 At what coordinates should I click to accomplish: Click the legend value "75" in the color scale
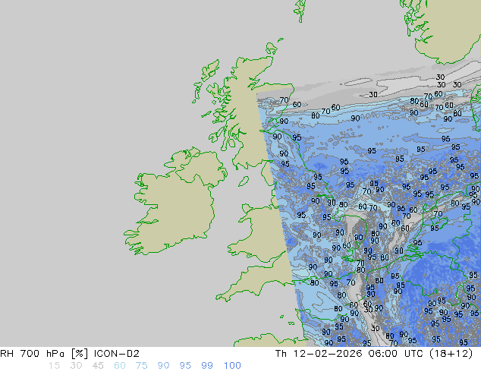[x=141, y=366]
